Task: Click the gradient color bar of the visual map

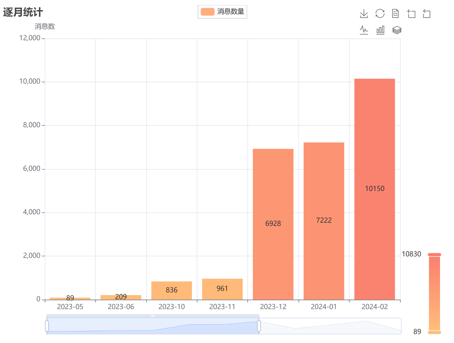Action: coord(434,293)
